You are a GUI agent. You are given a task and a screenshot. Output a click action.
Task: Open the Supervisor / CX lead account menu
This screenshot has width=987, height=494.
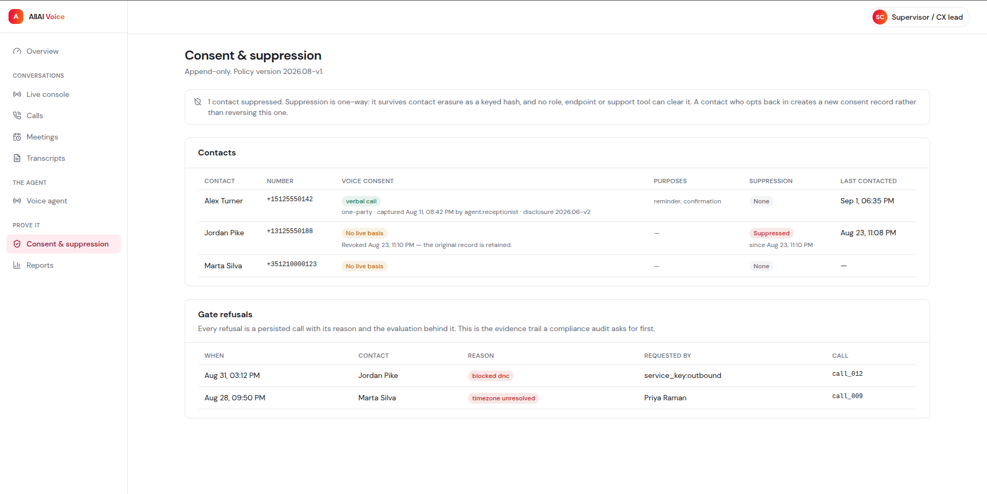tap(919, 17)
